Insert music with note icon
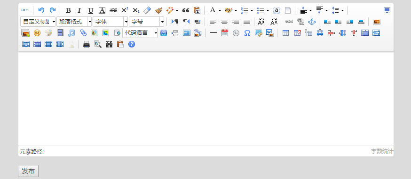The height and width of the screenshot is (179, 411). coord(71,33)
